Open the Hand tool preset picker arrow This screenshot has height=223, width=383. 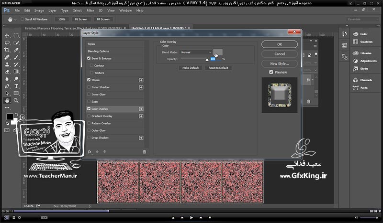15,20
